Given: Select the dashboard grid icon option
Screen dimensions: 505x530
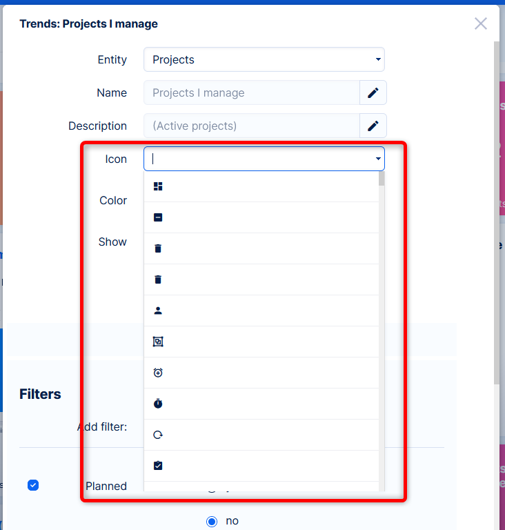Looking at the screenshot, I should (x=158, y=186).
